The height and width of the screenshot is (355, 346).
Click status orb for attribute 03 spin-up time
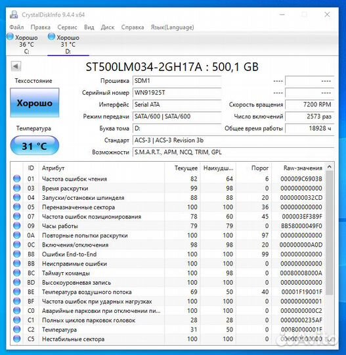coord(16,188)
